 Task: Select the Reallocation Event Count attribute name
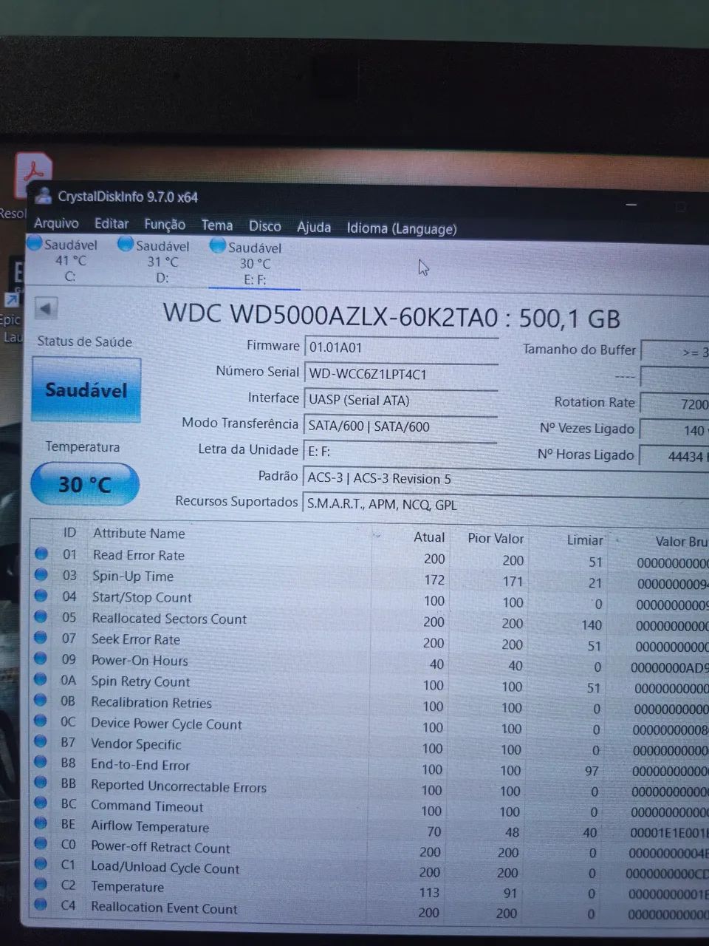point(164,908)
